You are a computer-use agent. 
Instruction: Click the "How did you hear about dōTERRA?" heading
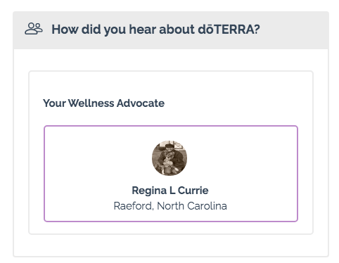pos(155,30)
